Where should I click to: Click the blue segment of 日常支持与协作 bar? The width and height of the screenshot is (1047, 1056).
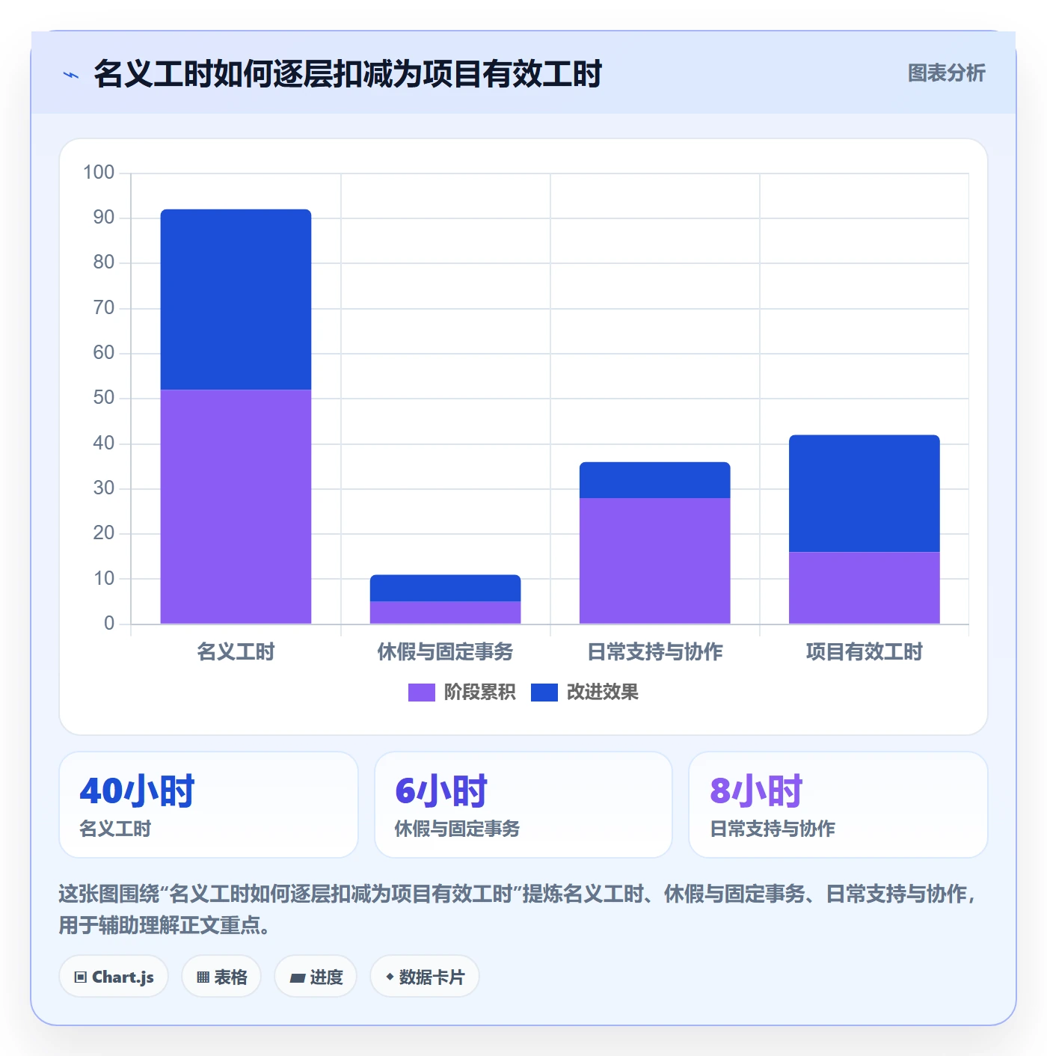tap(654, 480)
